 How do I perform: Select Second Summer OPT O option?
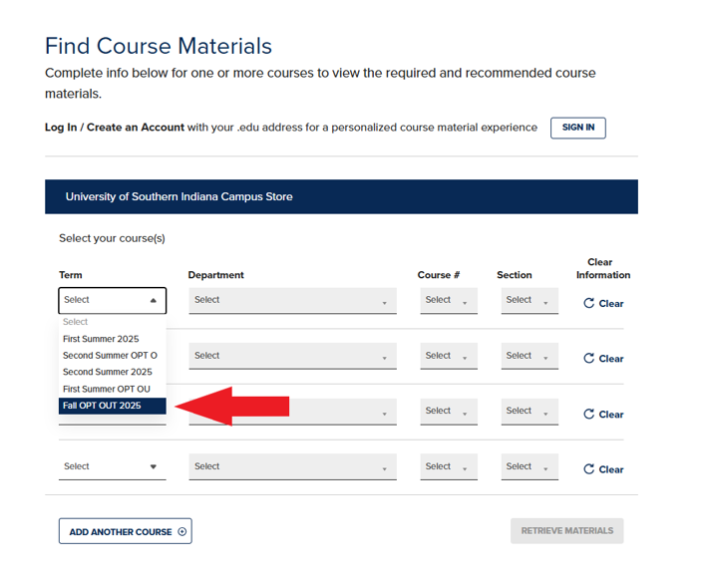click(x=110, y=356)
